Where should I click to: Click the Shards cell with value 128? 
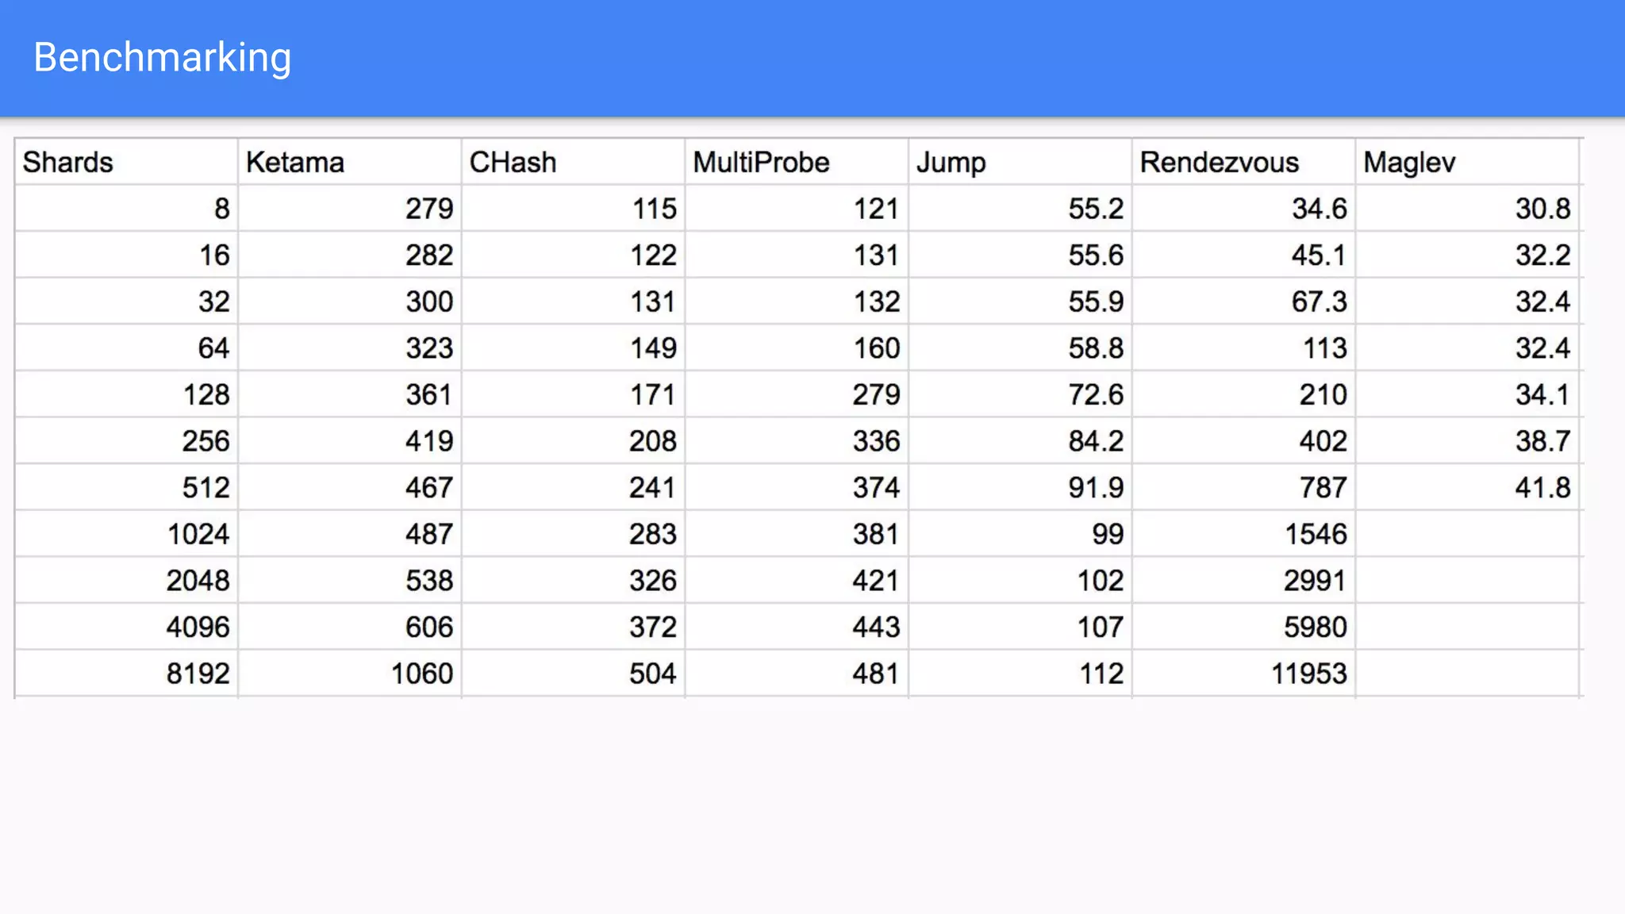click(x=126, y=394)
